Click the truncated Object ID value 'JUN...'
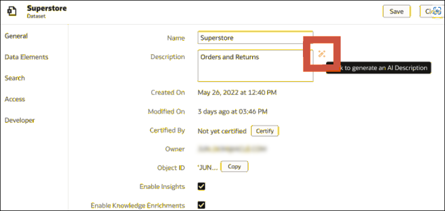 pyautogui.click(x=208, y=168)
